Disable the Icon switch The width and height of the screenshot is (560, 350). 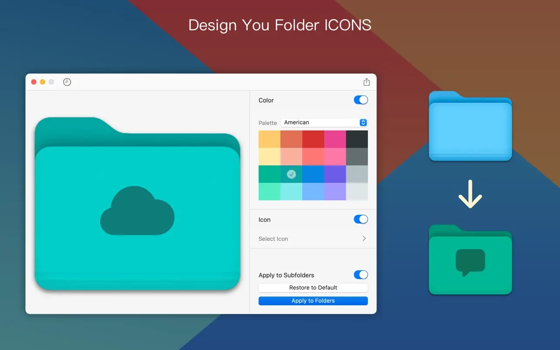pos(361,219)
